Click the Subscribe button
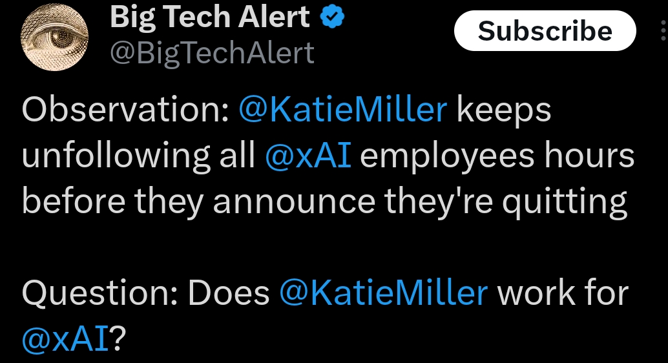Screen dimensions: 668x363 click(x=545, y=31)
